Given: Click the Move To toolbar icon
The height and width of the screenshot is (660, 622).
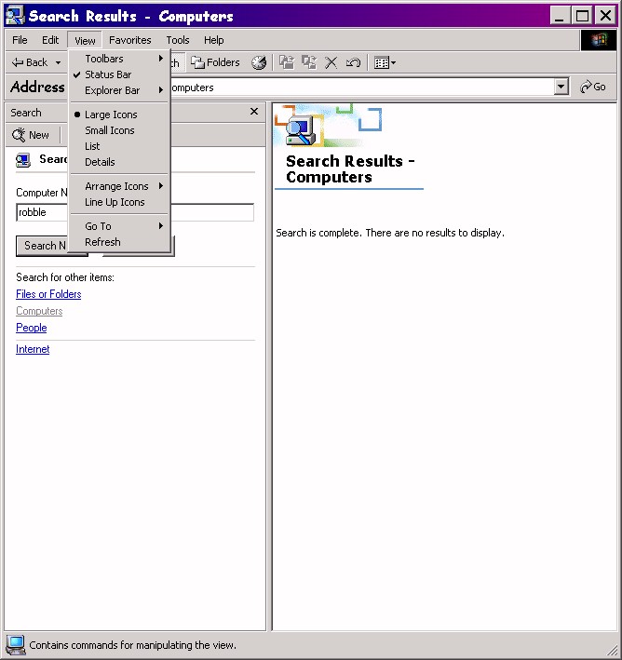Looking at the screenshot, I should point(287,62).
